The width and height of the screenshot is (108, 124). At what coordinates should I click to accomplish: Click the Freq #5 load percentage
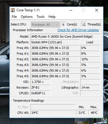click(90, 76)
